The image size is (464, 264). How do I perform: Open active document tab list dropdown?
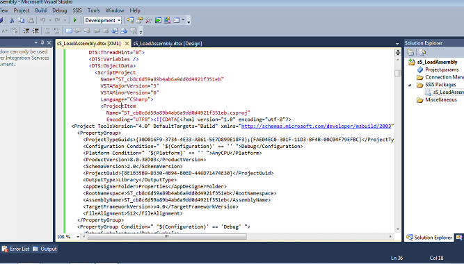point(397,44)
